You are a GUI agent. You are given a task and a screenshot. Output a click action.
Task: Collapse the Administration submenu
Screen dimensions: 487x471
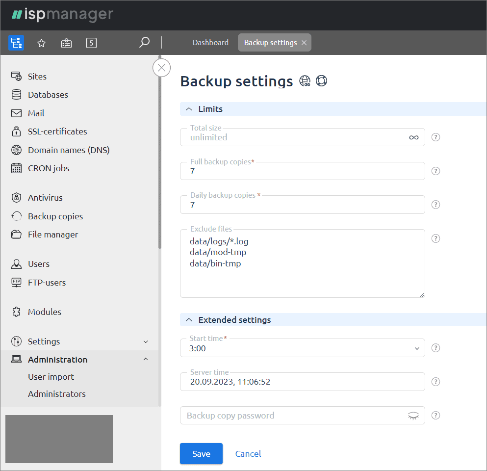[x=146, y=359]
